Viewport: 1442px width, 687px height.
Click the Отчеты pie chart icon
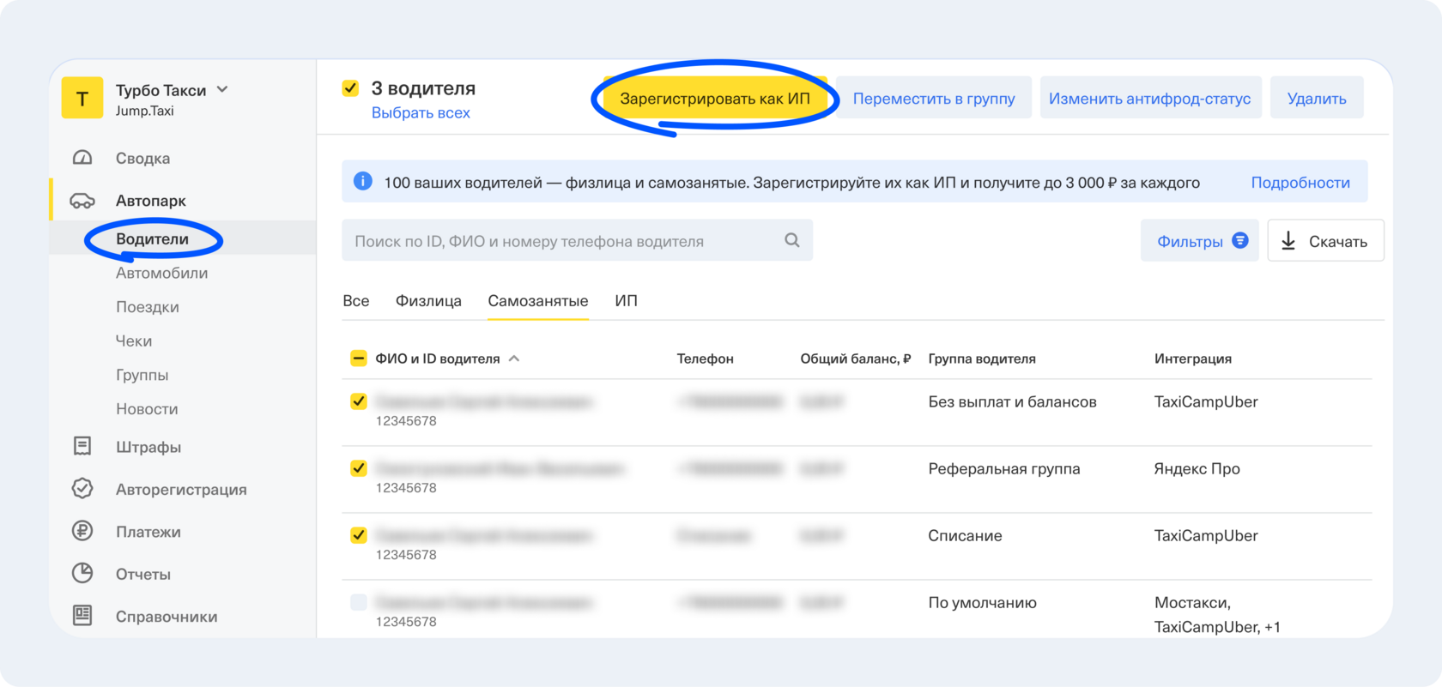(82, 574)
